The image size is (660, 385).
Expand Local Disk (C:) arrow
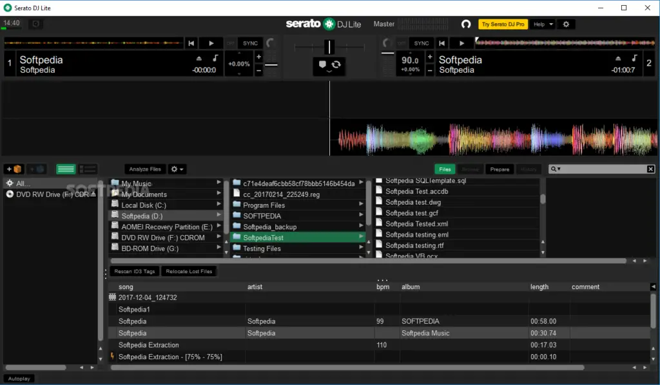click(x=219, y=204)
